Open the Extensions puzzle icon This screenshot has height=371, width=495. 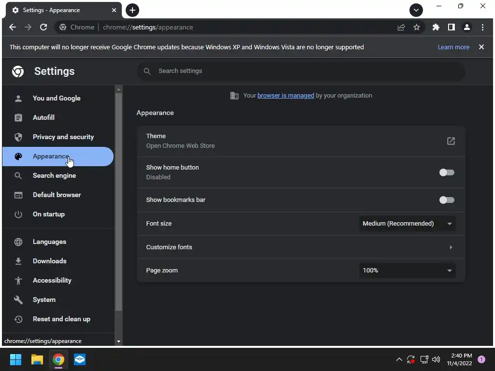pyautogui.click(x=436, y=28)
